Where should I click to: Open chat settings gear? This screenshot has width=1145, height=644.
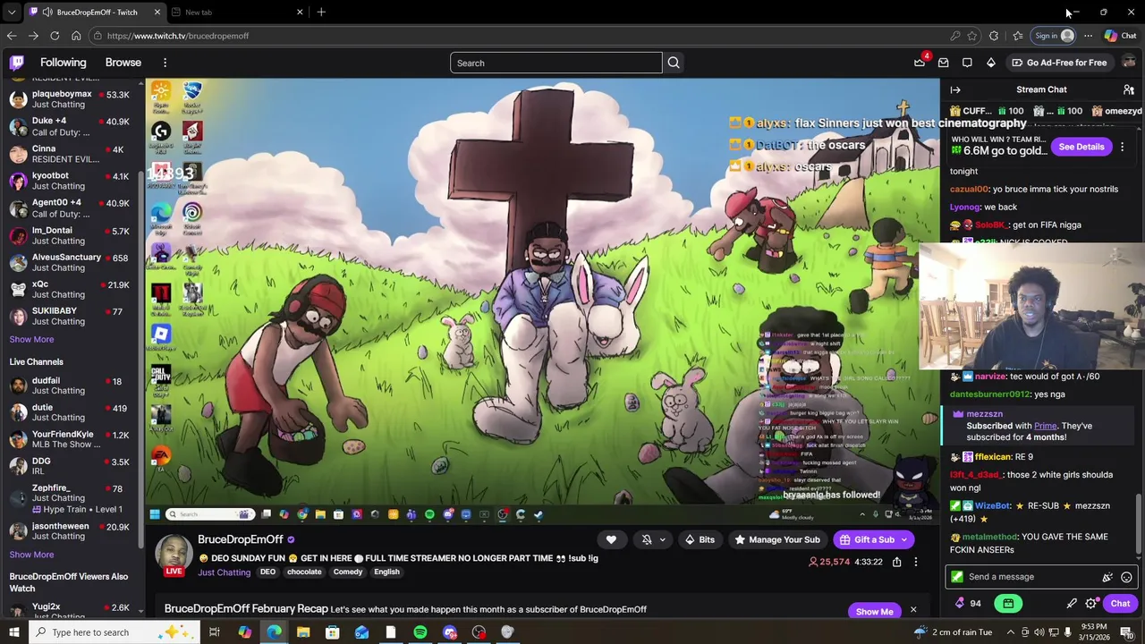[x=1090, y=604]
